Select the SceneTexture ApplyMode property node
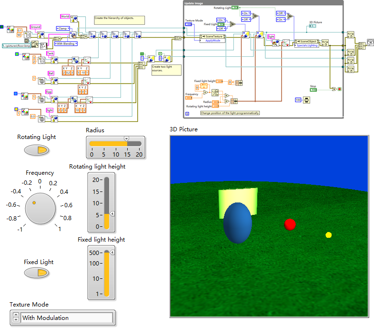 [212, 38]
